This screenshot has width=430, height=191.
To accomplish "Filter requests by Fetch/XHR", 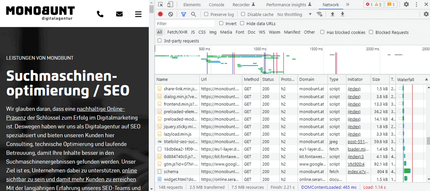I will (x=177, y=32).
